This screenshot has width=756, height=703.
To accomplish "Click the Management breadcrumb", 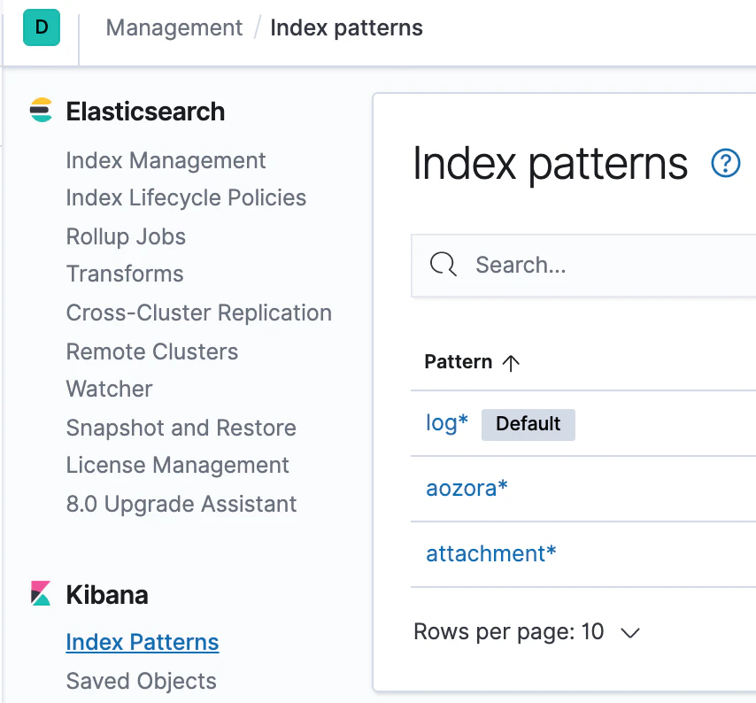I will point(174,27).
